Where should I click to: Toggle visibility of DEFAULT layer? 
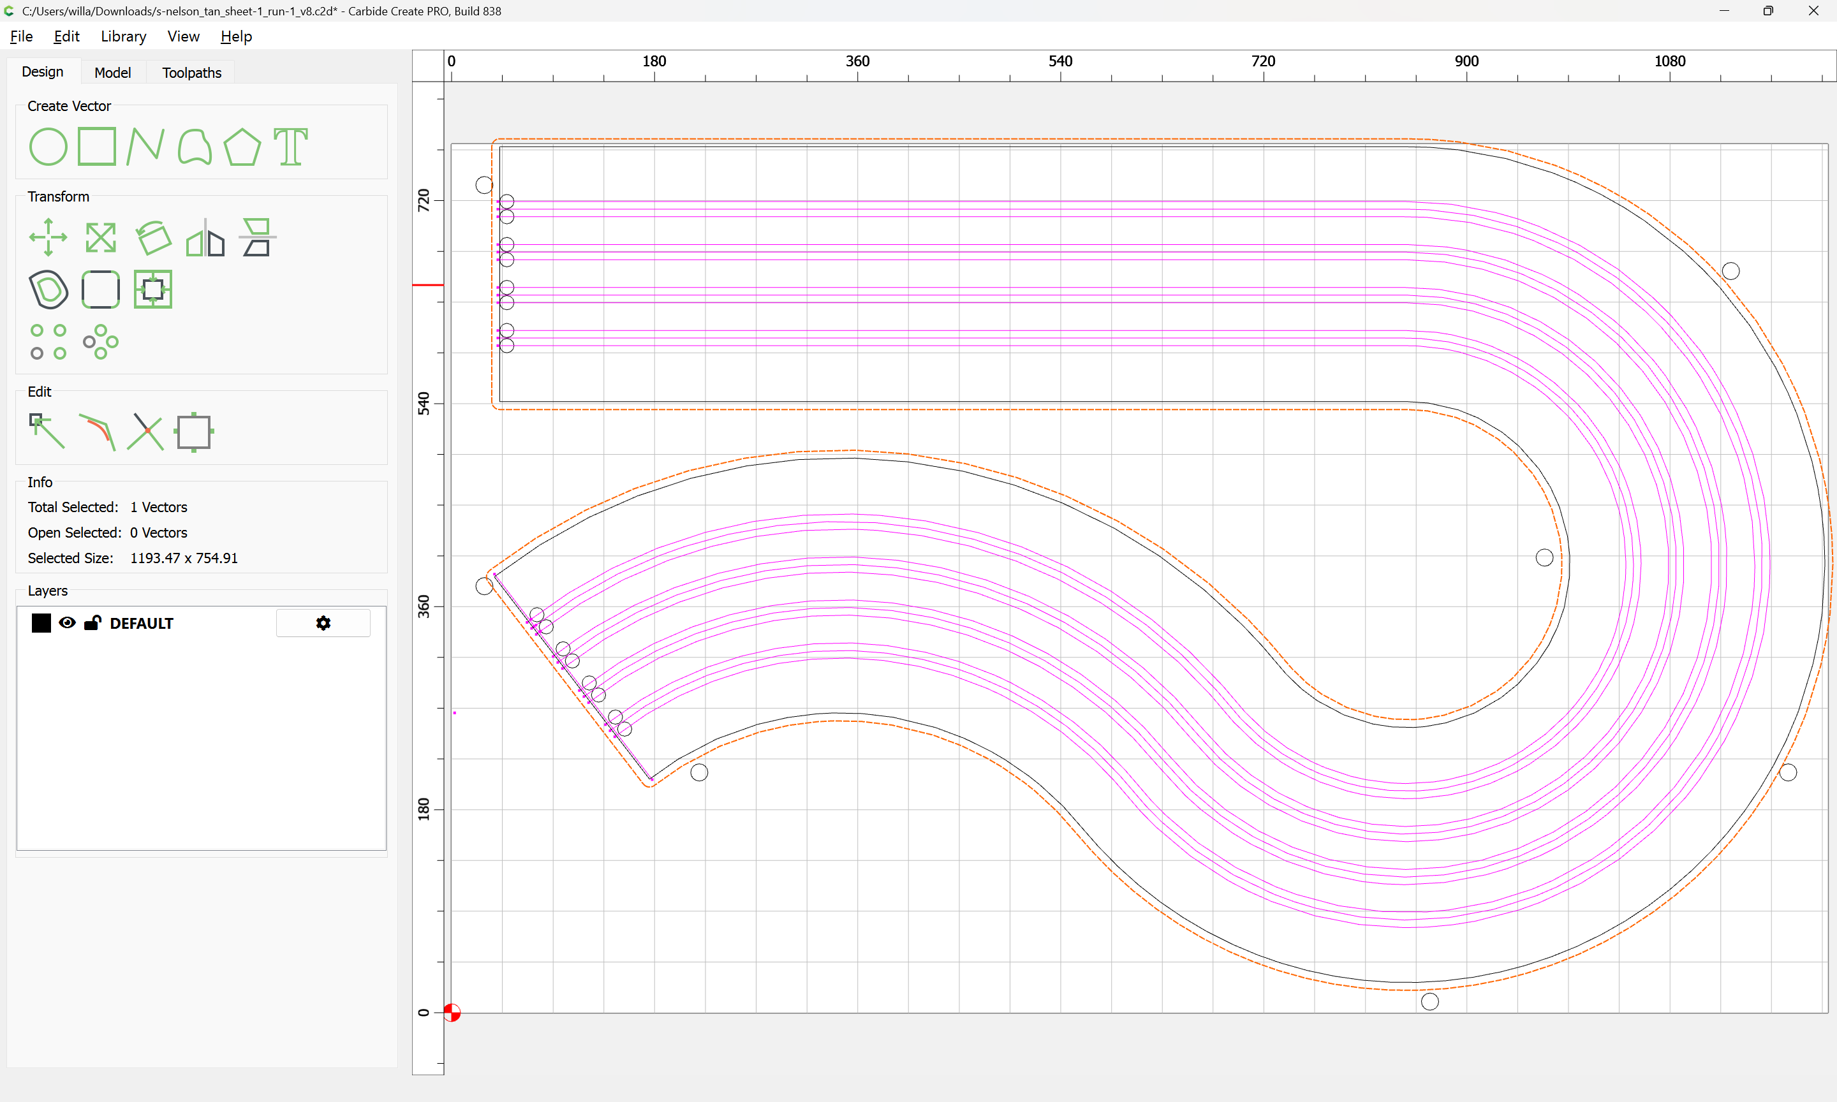tap(68, 623)
